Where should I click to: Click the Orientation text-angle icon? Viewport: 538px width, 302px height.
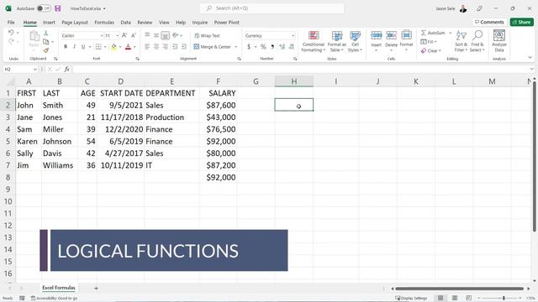click(176, 35)
